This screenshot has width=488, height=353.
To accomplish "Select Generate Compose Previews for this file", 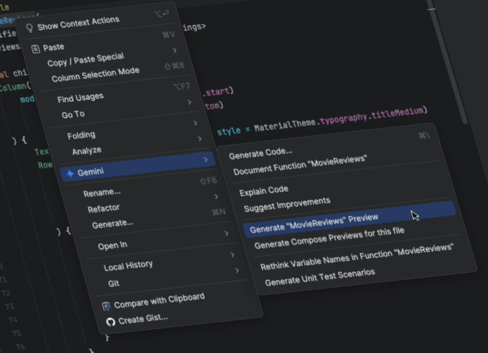I will 329,238.
